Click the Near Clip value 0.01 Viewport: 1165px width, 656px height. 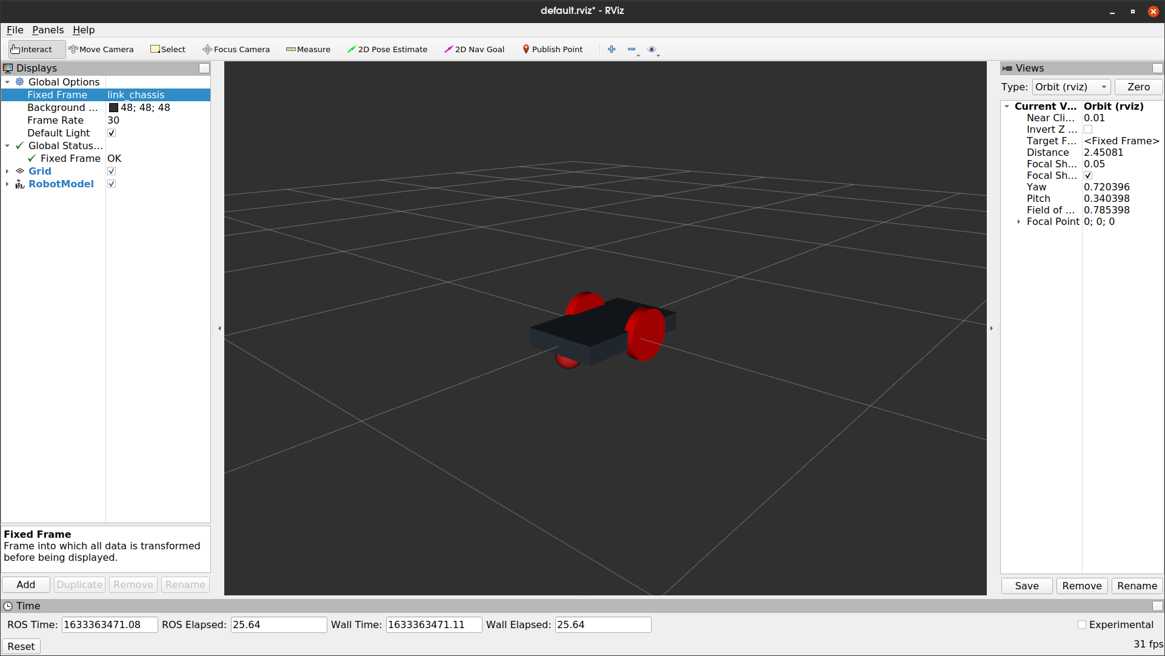(x=1094, y=118)
